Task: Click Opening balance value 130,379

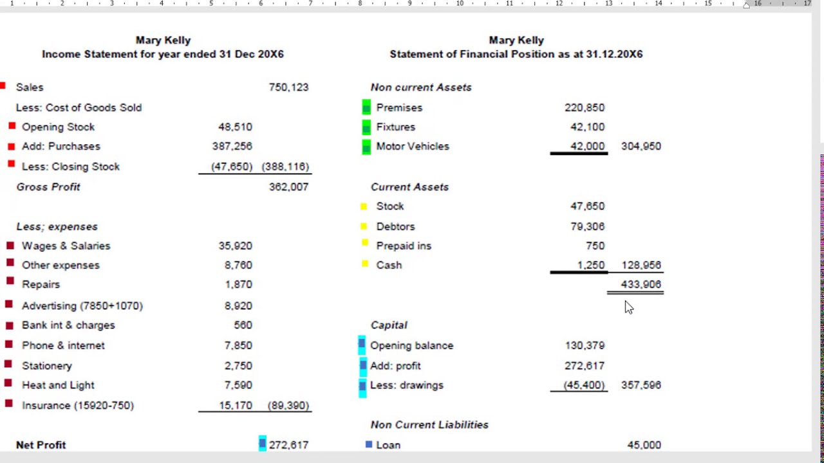Action: tap(585, 346)
